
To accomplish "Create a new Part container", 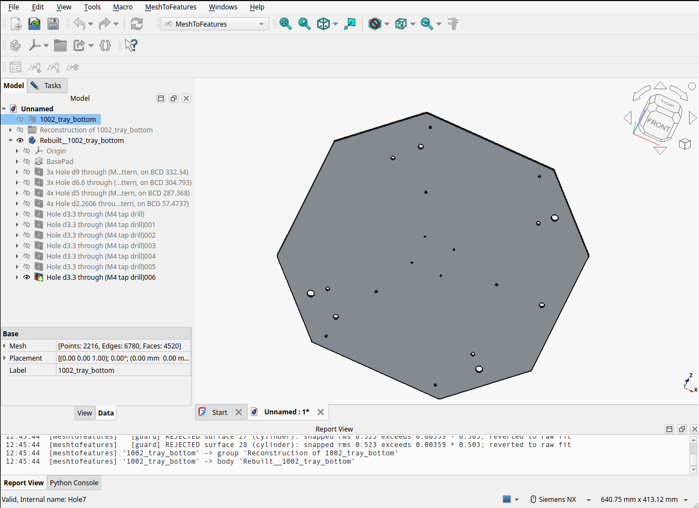I will tap(16, 45).
